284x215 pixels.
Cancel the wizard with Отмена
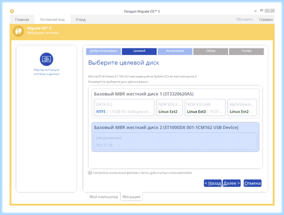point(252,183)
